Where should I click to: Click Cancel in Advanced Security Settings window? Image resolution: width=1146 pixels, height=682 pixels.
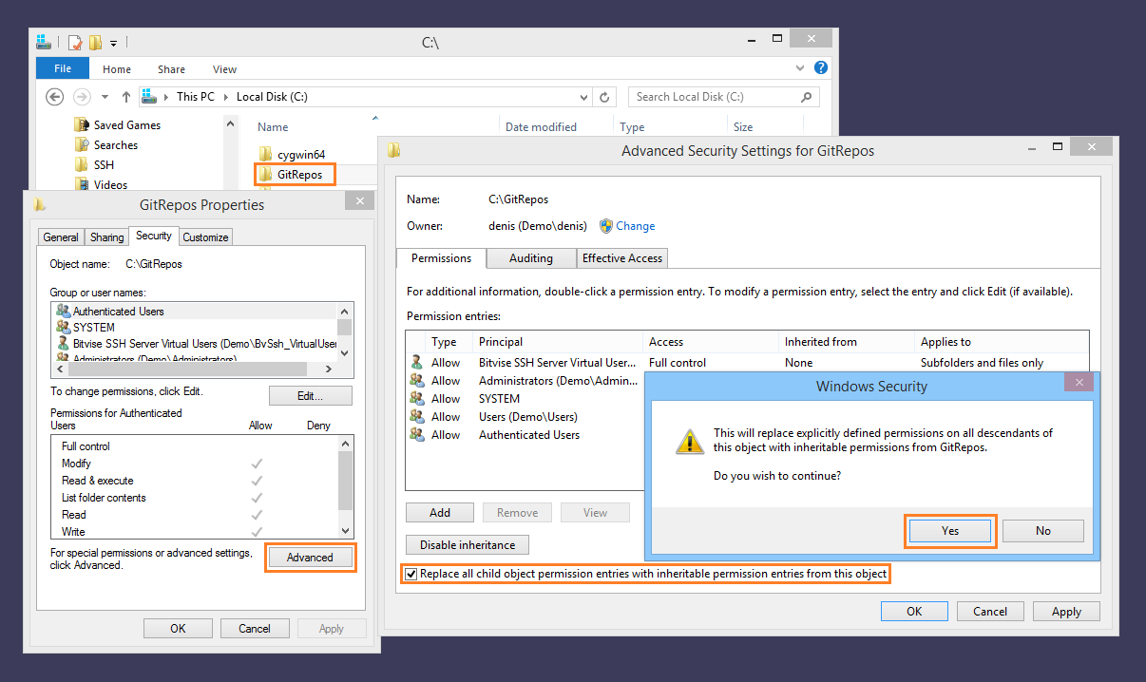pyautogui.click(x=990, y=612)
